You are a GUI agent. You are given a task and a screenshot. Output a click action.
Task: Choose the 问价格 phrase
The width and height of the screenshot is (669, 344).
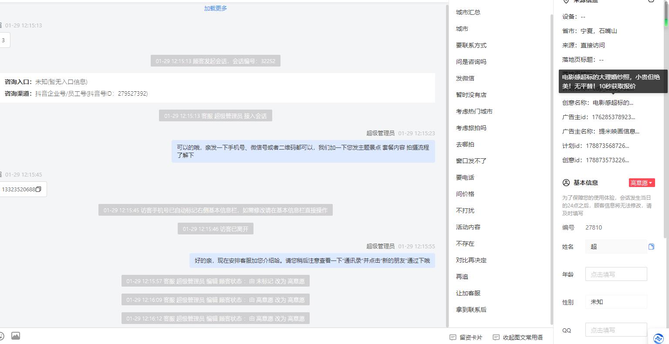[465, 194]
